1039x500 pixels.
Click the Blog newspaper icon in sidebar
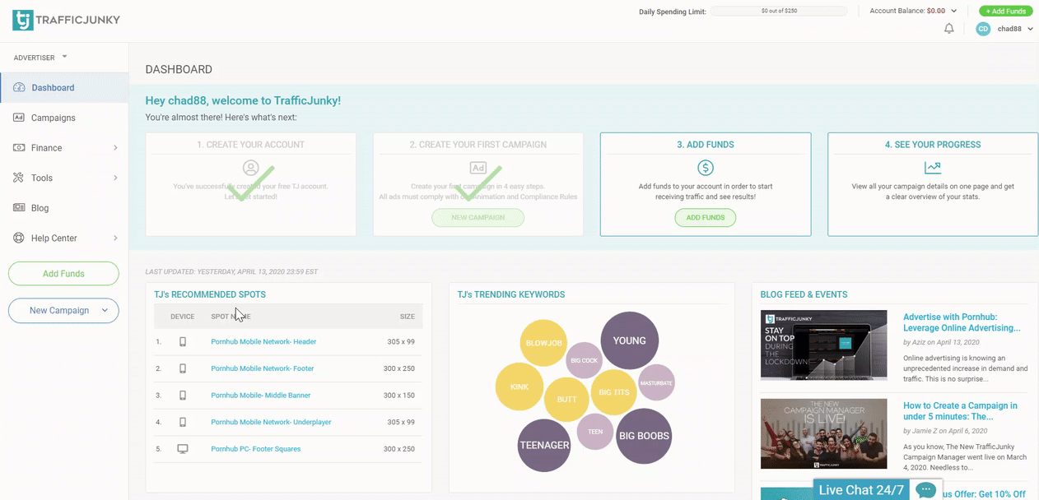(19, 208)
